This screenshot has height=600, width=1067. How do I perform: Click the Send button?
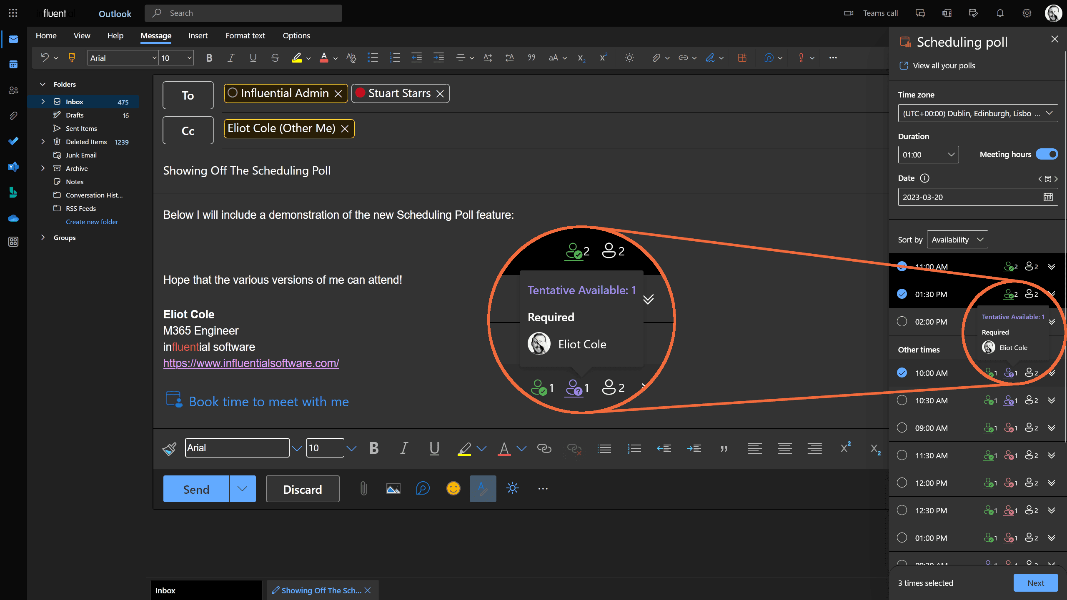tap(196, 489)
